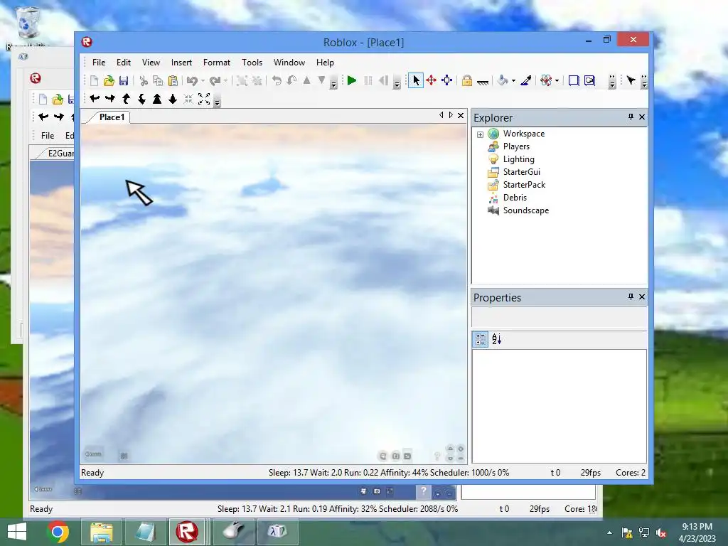Open the Tools menu
Screen dimensions: 728x546
click(x=252, y=63)
